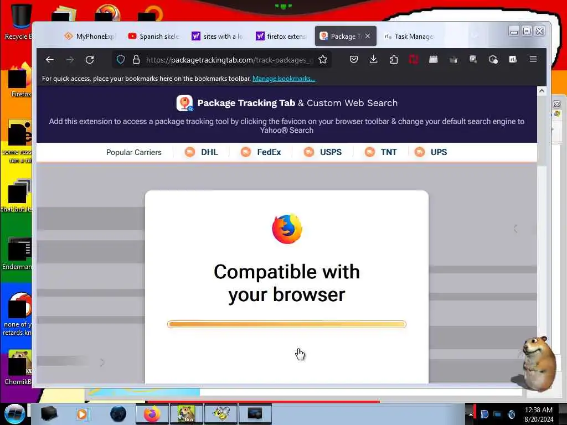Click the hexagon extension icon

click(x=493, y=59)
